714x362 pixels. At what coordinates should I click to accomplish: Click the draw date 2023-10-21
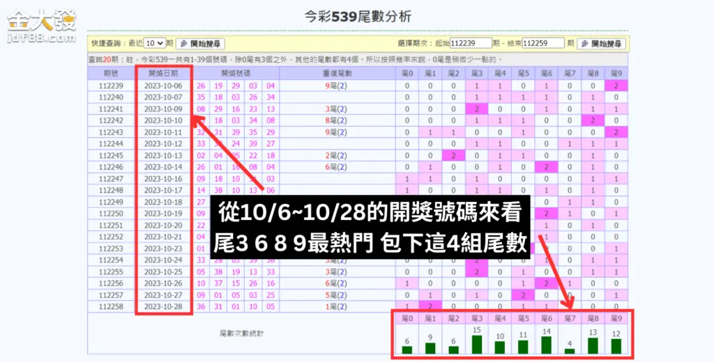(163, 237)
